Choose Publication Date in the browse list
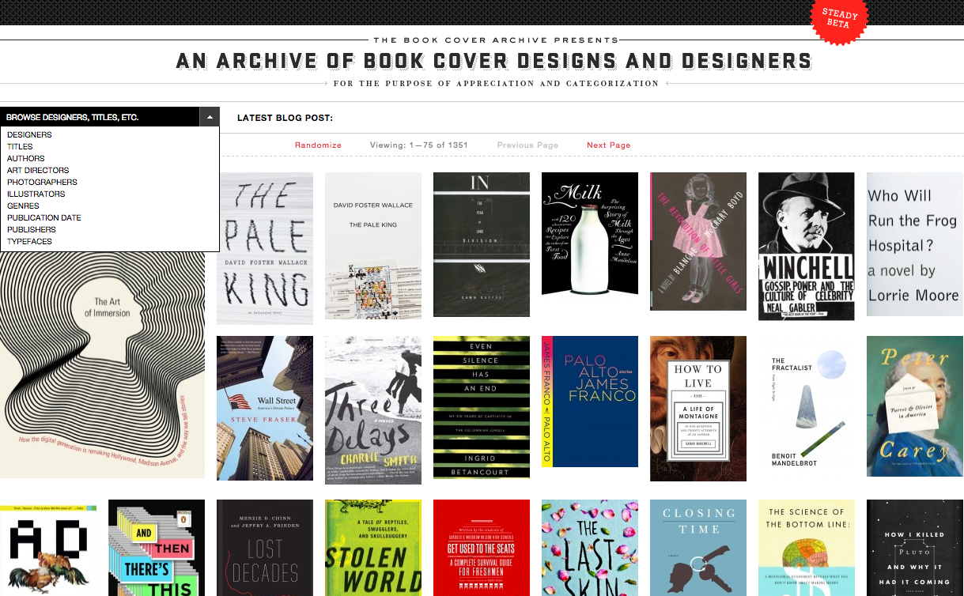964x596 pixels. [44, 217]
